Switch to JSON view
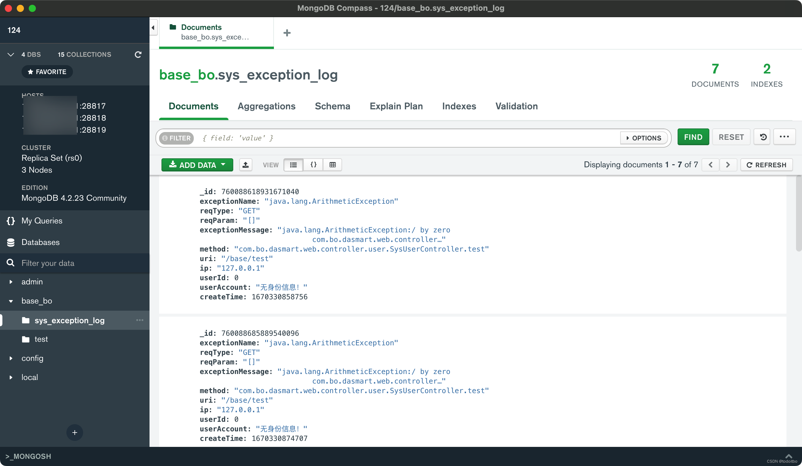Image resolution: width=802 pixels, height=466 pixels. click(313, 165)
